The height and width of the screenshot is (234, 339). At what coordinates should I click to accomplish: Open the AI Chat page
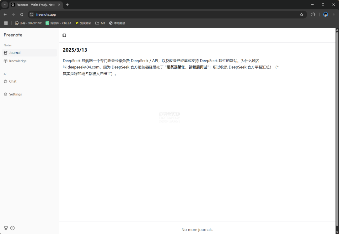click(x=30, y=81)
